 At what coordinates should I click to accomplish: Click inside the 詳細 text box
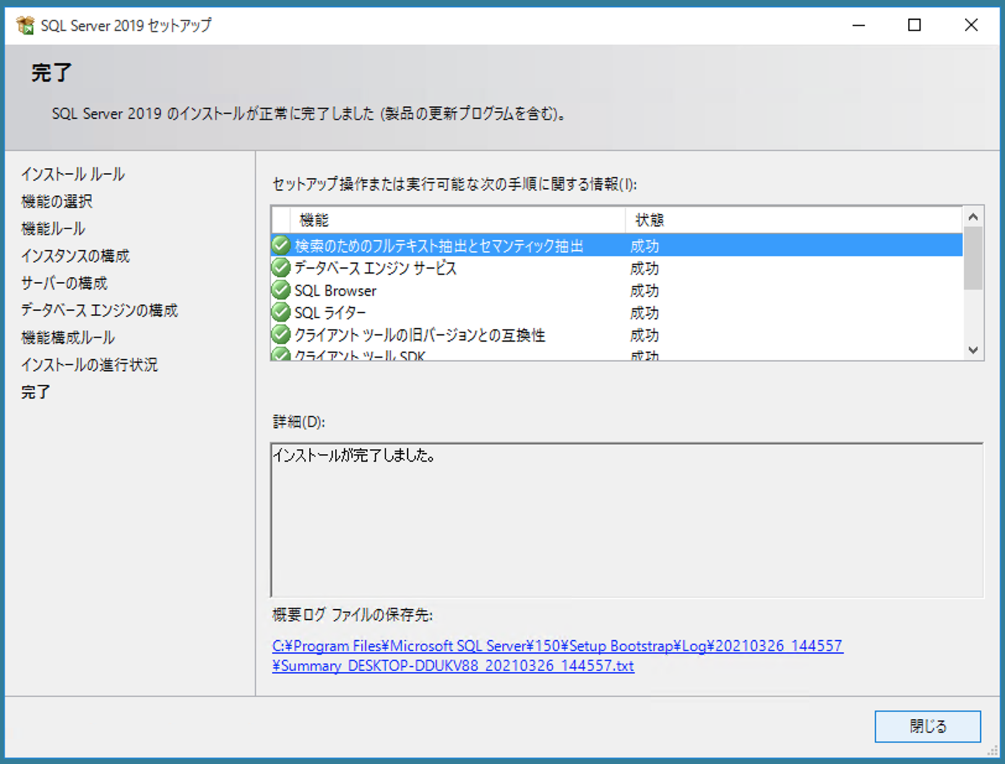coord(627,520)
